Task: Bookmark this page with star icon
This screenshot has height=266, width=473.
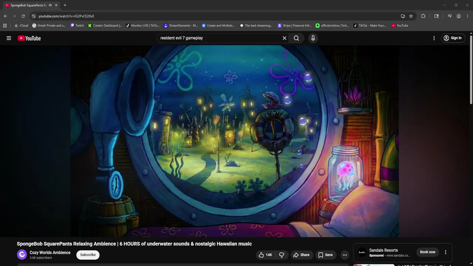Action: pos(411,16)
